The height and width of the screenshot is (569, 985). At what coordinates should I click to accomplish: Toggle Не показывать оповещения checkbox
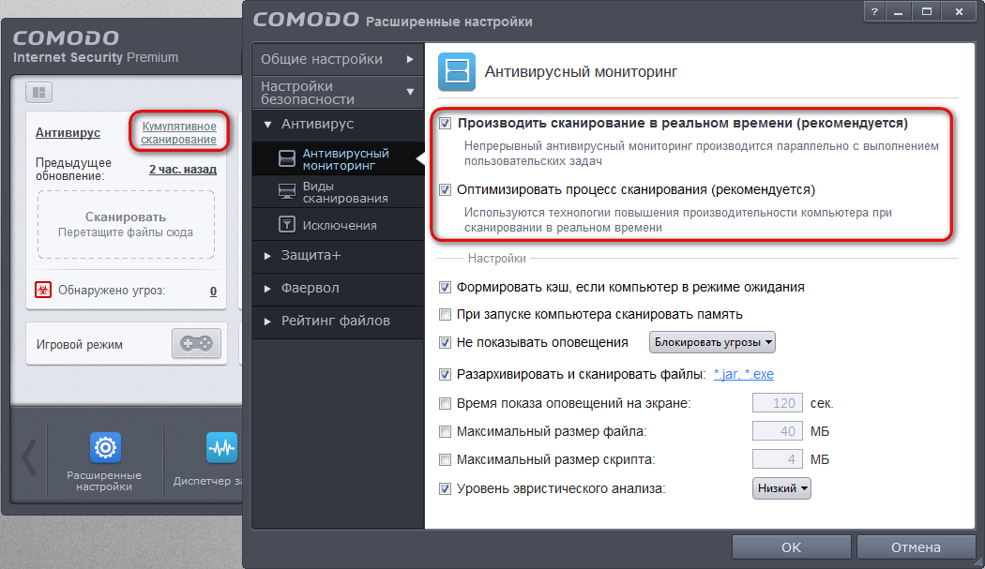pyautogui.click(x=445, y=342)
